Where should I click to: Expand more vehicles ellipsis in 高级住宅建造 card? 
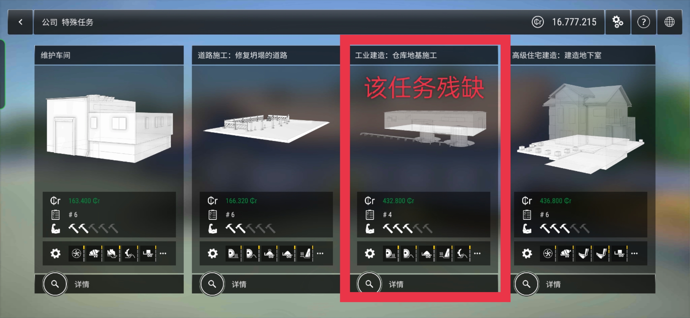point(635,253)
